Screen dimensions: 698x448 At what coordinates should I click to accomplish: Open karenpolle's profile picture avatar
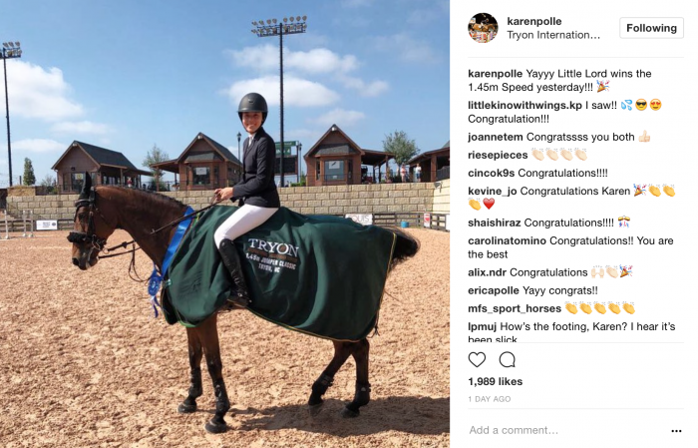coord(483,28)
